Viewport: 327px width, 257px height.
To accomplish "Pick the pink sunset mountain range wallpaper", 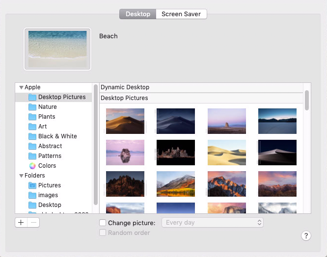I will 277,184.
